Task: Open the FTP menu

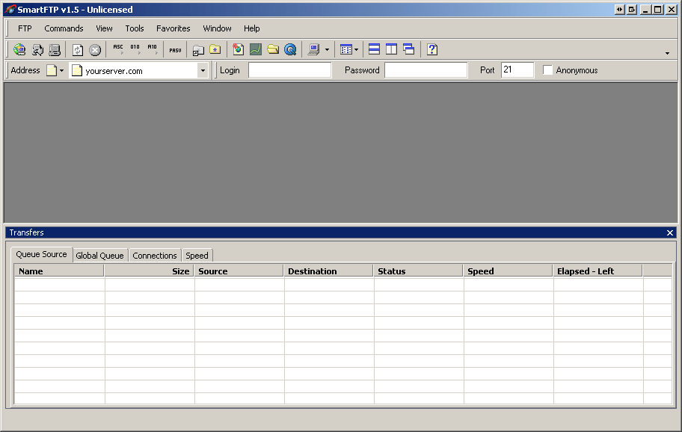Action: click(x=25, y=28)
